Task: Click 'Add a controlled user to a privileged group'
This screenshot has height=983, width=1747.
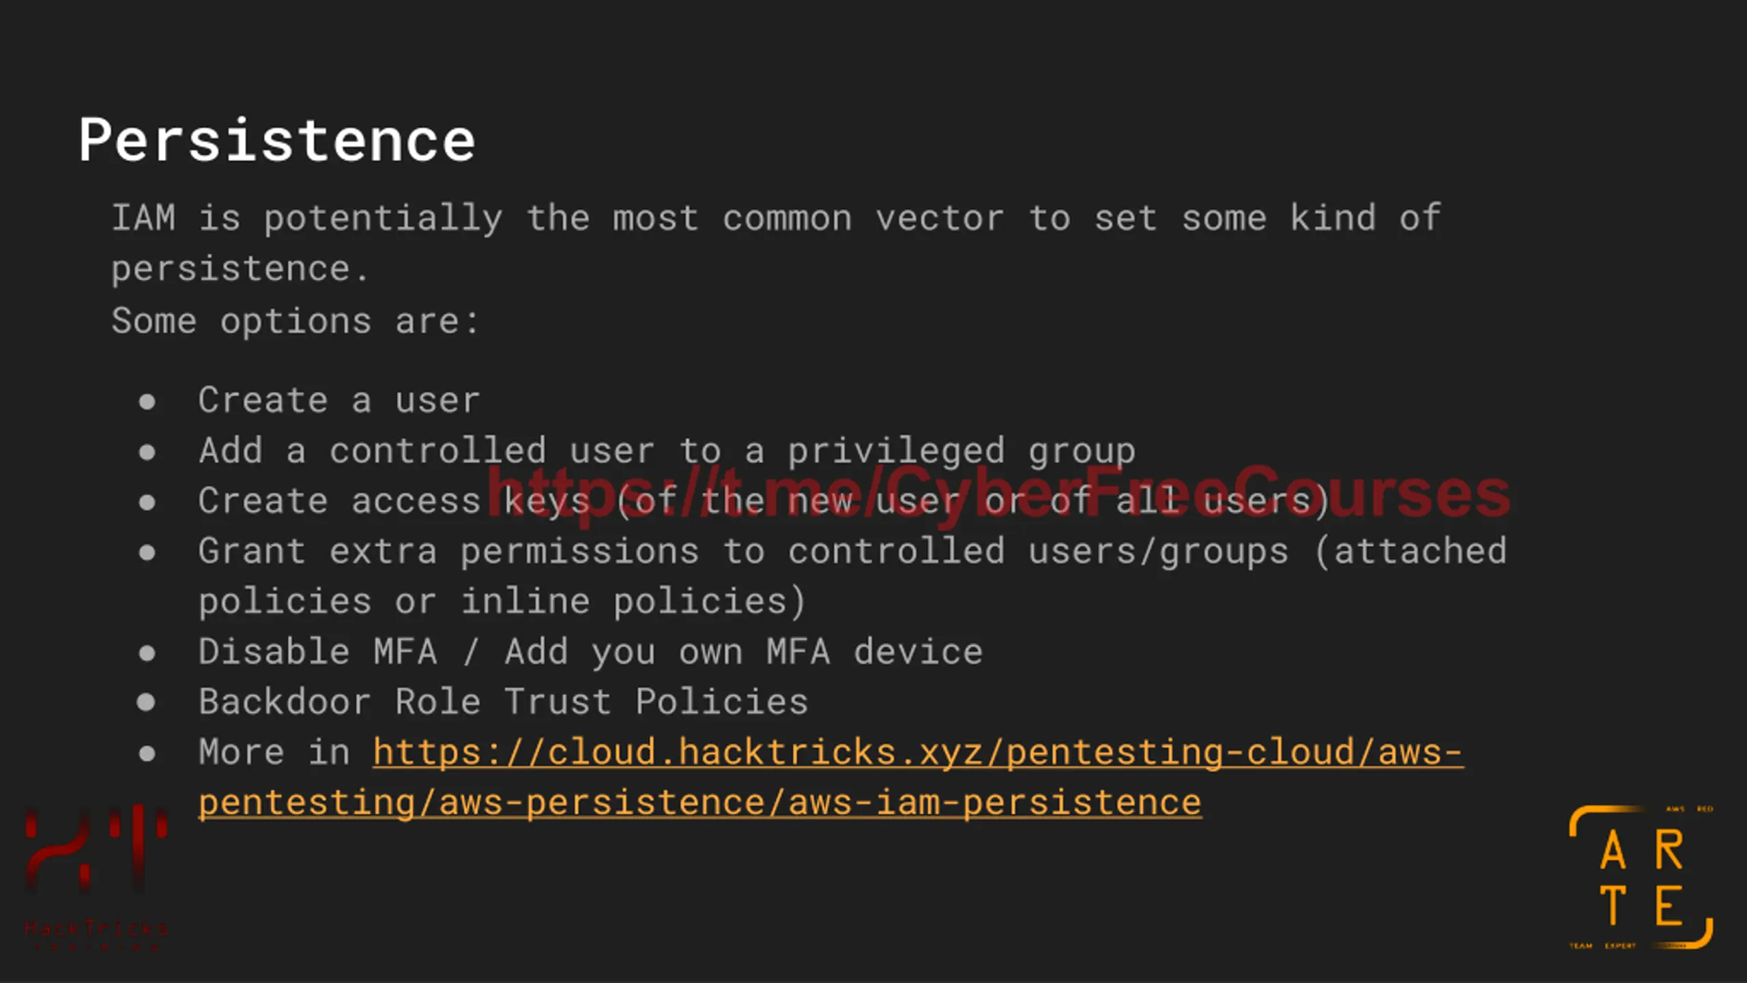Action: 667,451
